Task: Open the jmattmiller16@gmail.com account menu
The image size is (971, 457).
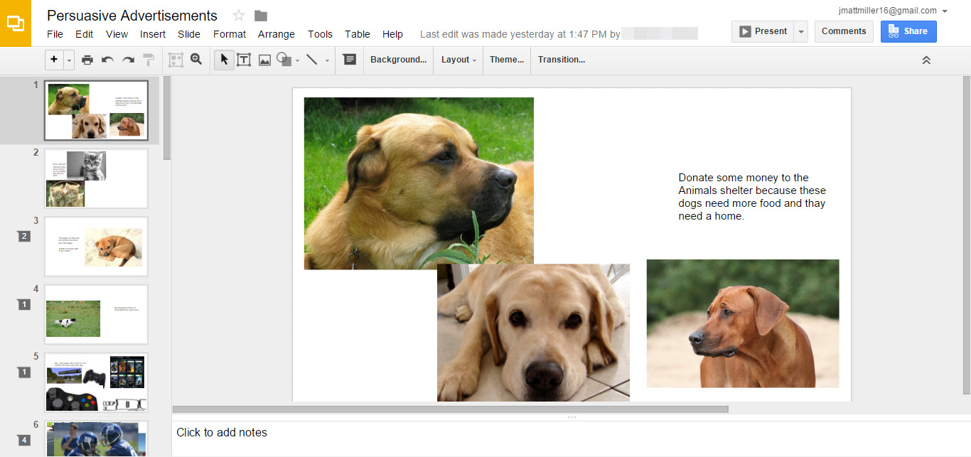Action: tap(893, 11)
